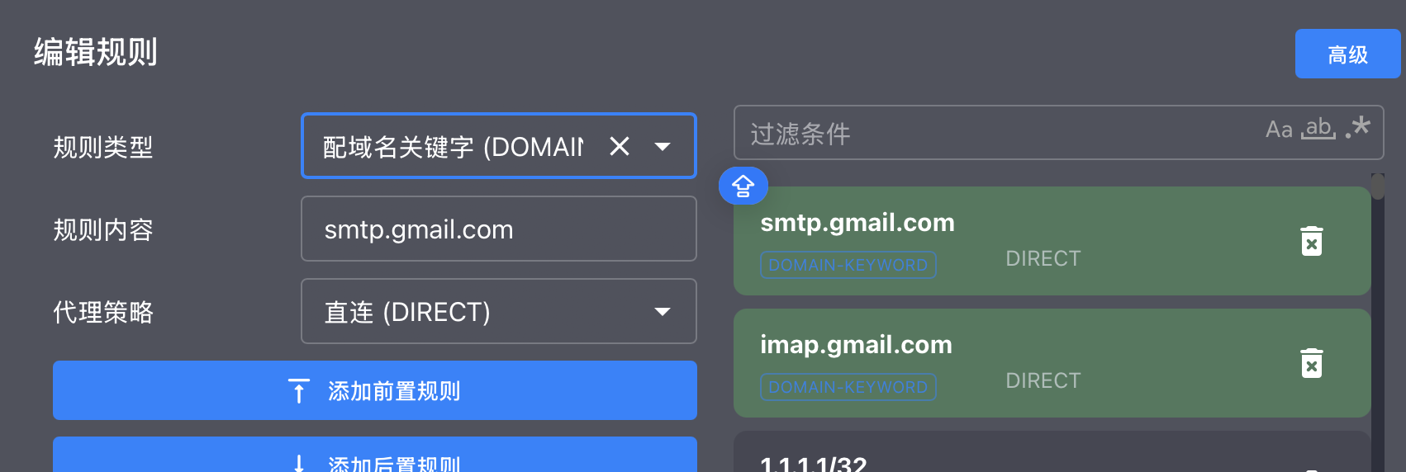Click the 编辑规则 heading
The image size is (1406, 472).
[x=96, y=52]
